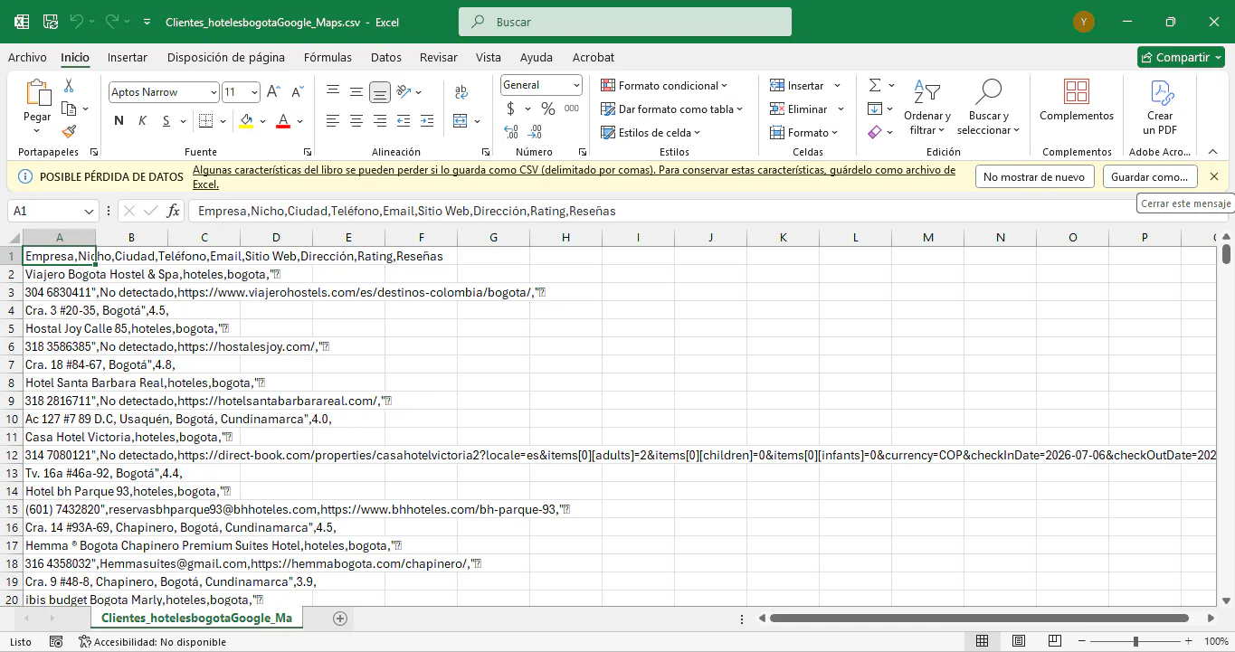Open the Aptos Narrow font name dropdown

(214, 92)
